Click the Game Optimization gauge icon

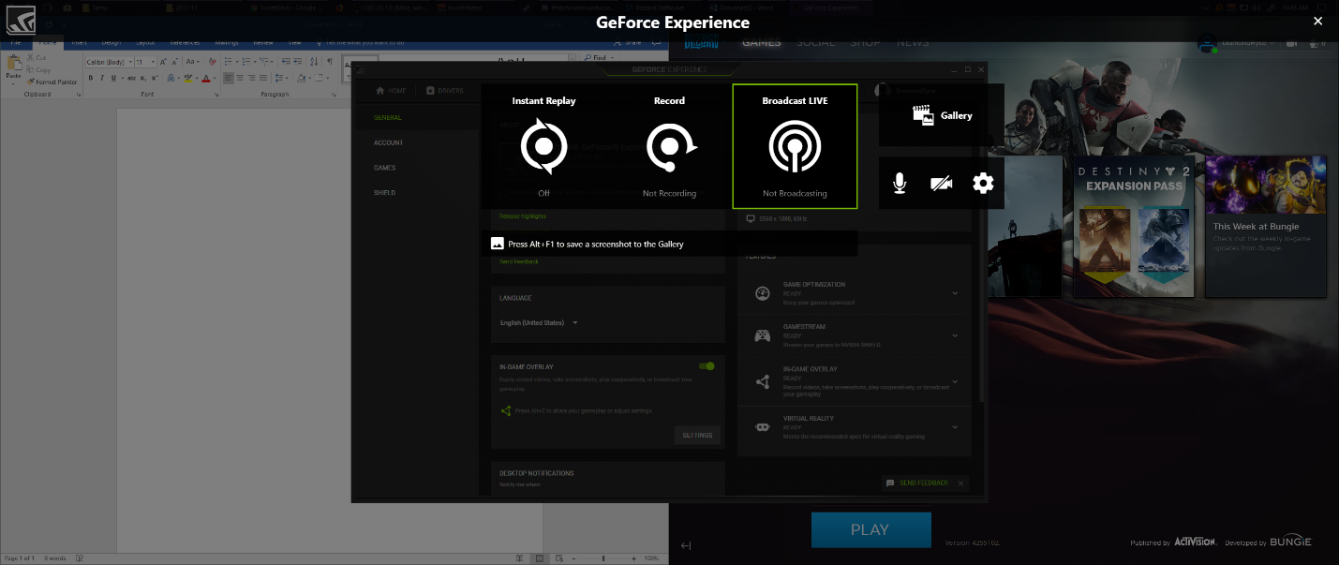(x=763, y=293)
